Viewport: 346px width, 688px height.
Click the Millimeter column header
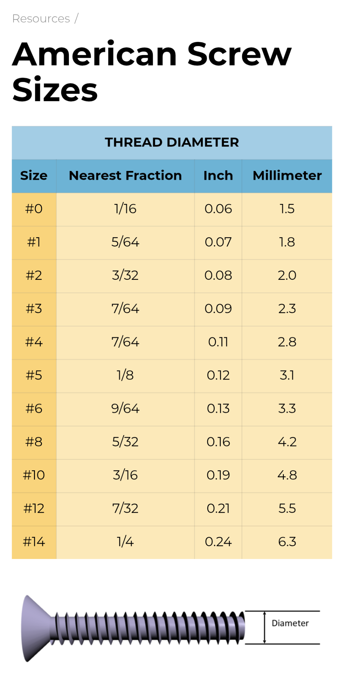287,176
